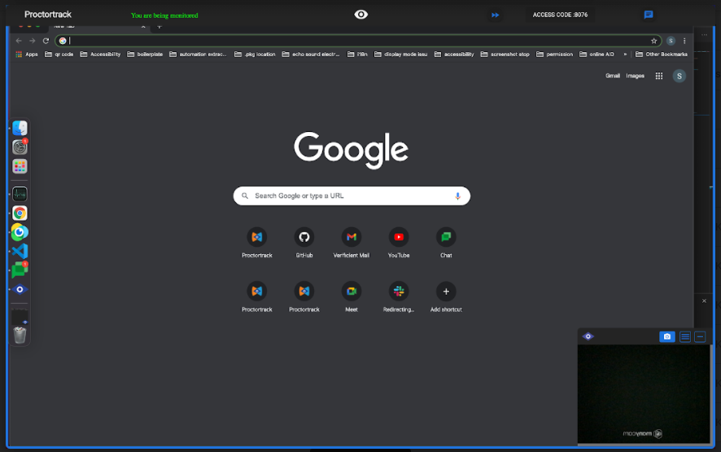
Task: Open the Verificient Mail shortcut
Action: click(x=352, y=243)
